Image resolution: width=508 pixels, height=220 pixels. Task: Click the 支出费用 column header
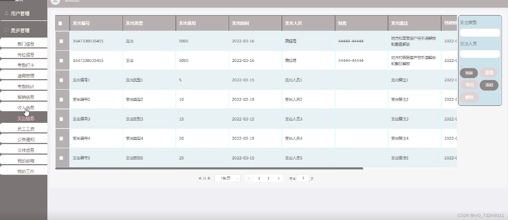202,23
